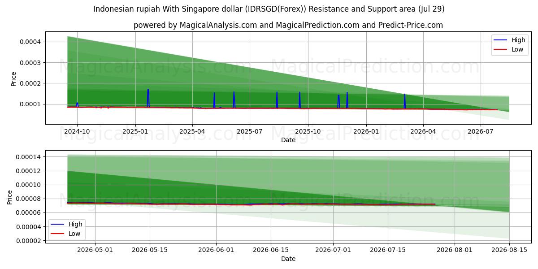Viewport: 538px width, 269px height.
Task: Click the '2026-01' x-axis tick label
Action: pos(366,131)
